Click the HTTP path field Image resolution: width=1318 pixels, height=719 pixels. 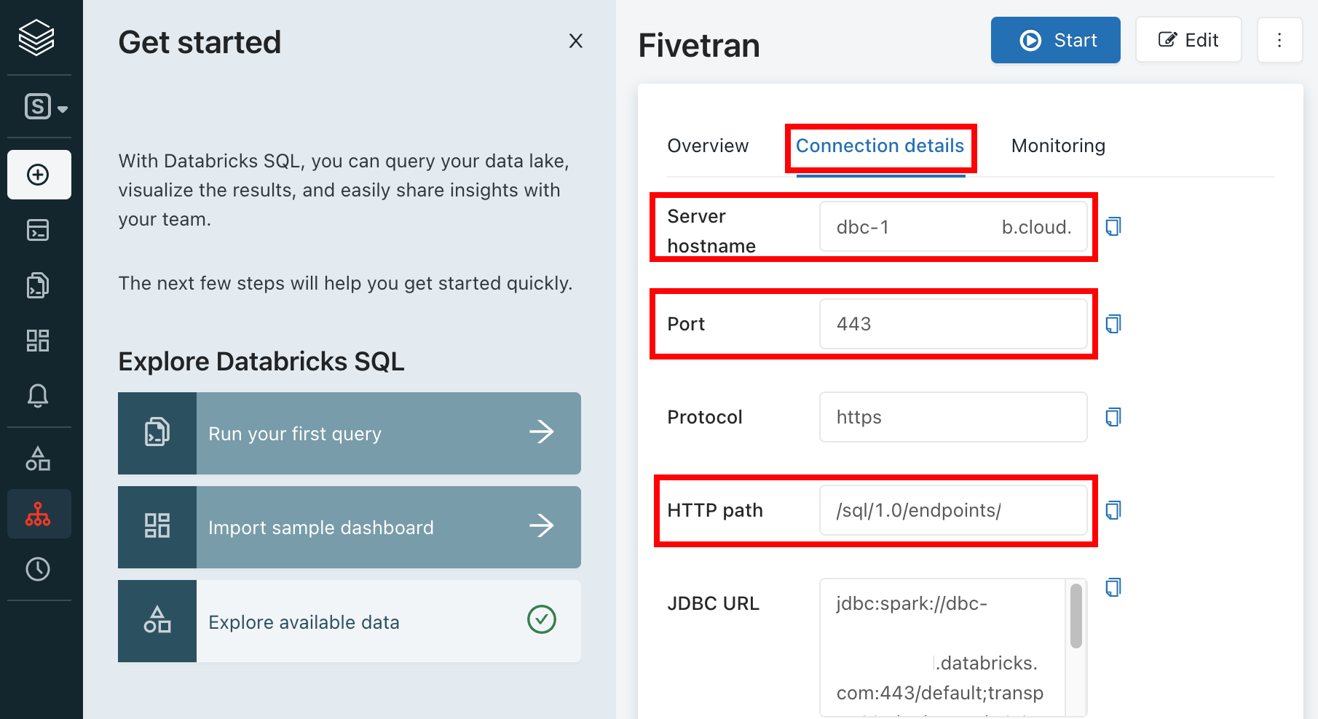(953, 510)
